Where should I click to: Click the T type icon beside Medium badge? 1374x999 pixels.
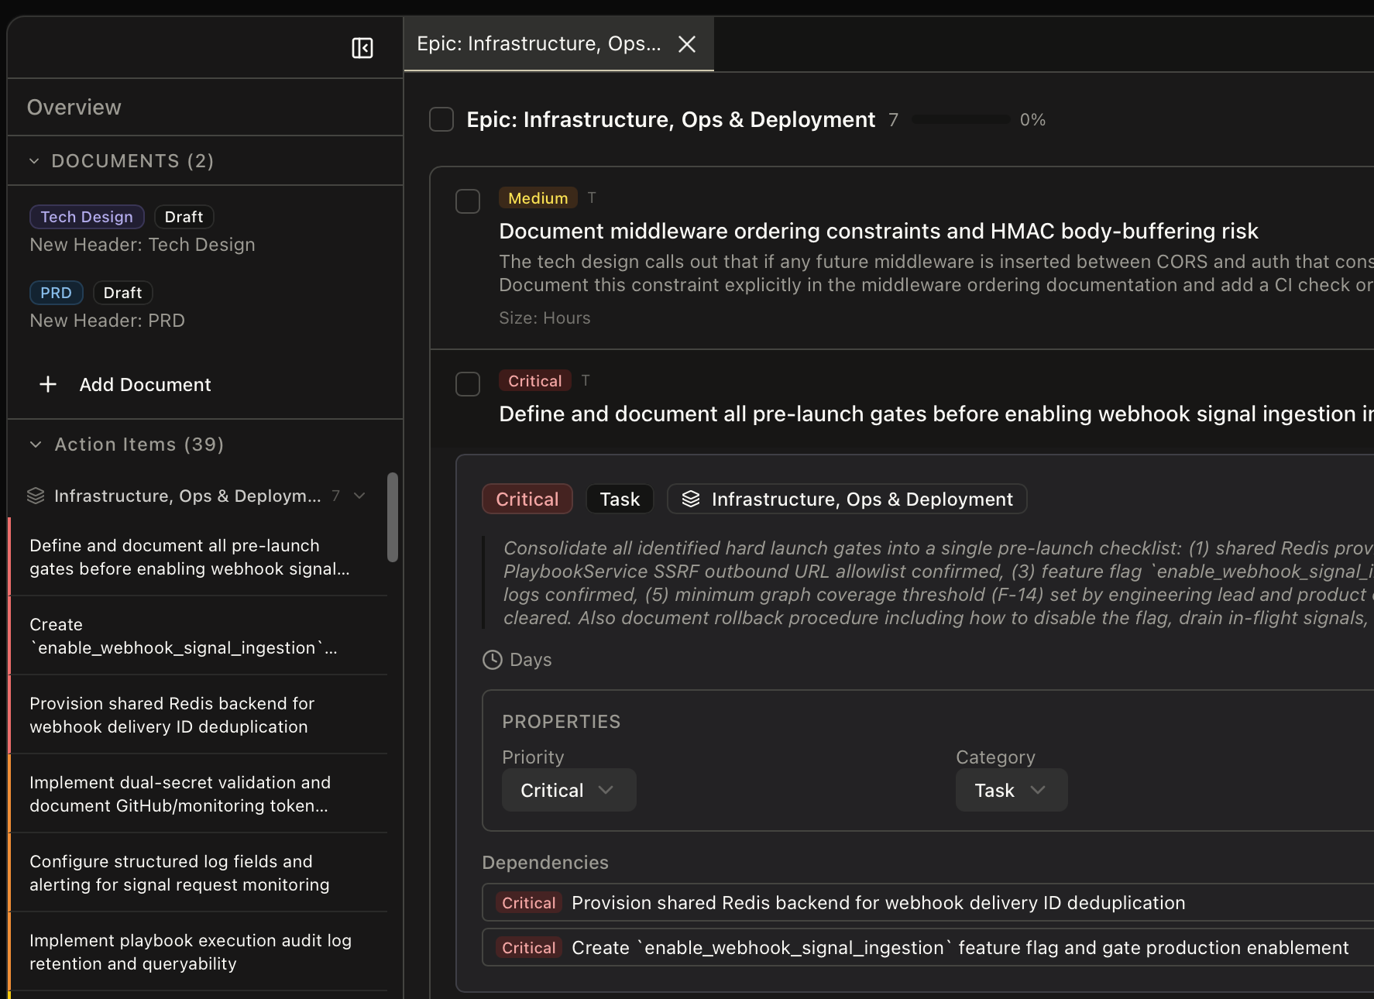click(592, 198)
